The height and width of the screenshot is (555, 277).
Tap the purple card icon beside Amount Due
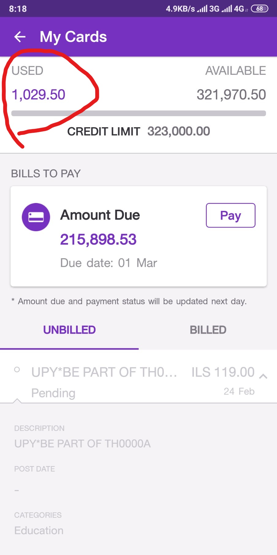point(36,217)
